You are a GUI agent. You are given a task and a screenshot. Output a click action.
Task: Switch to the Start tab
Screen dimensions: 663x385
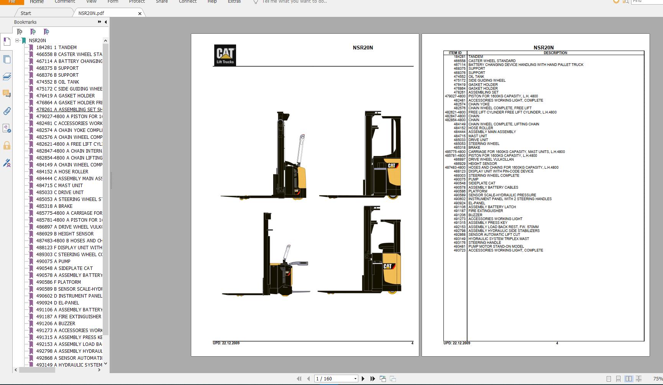tap(26, 13)
